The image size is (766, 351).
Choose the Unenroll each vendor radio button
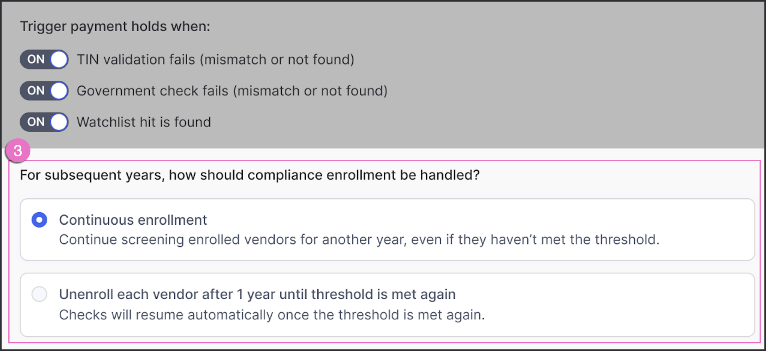(x=39, y=294)
